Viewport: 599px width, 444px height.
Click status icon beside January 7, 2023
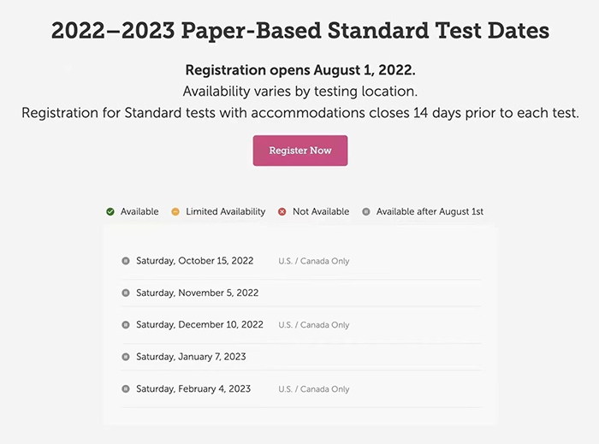click(126, 357)
